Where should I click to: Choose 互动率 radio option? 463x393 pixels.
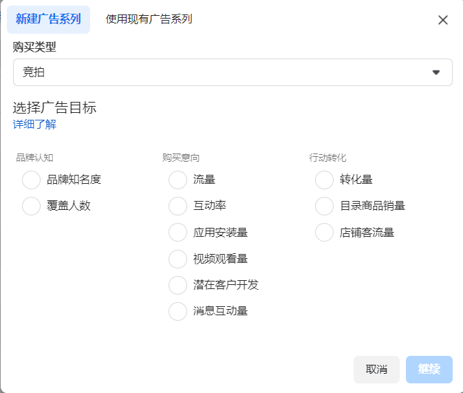click(x=177, y=206)
